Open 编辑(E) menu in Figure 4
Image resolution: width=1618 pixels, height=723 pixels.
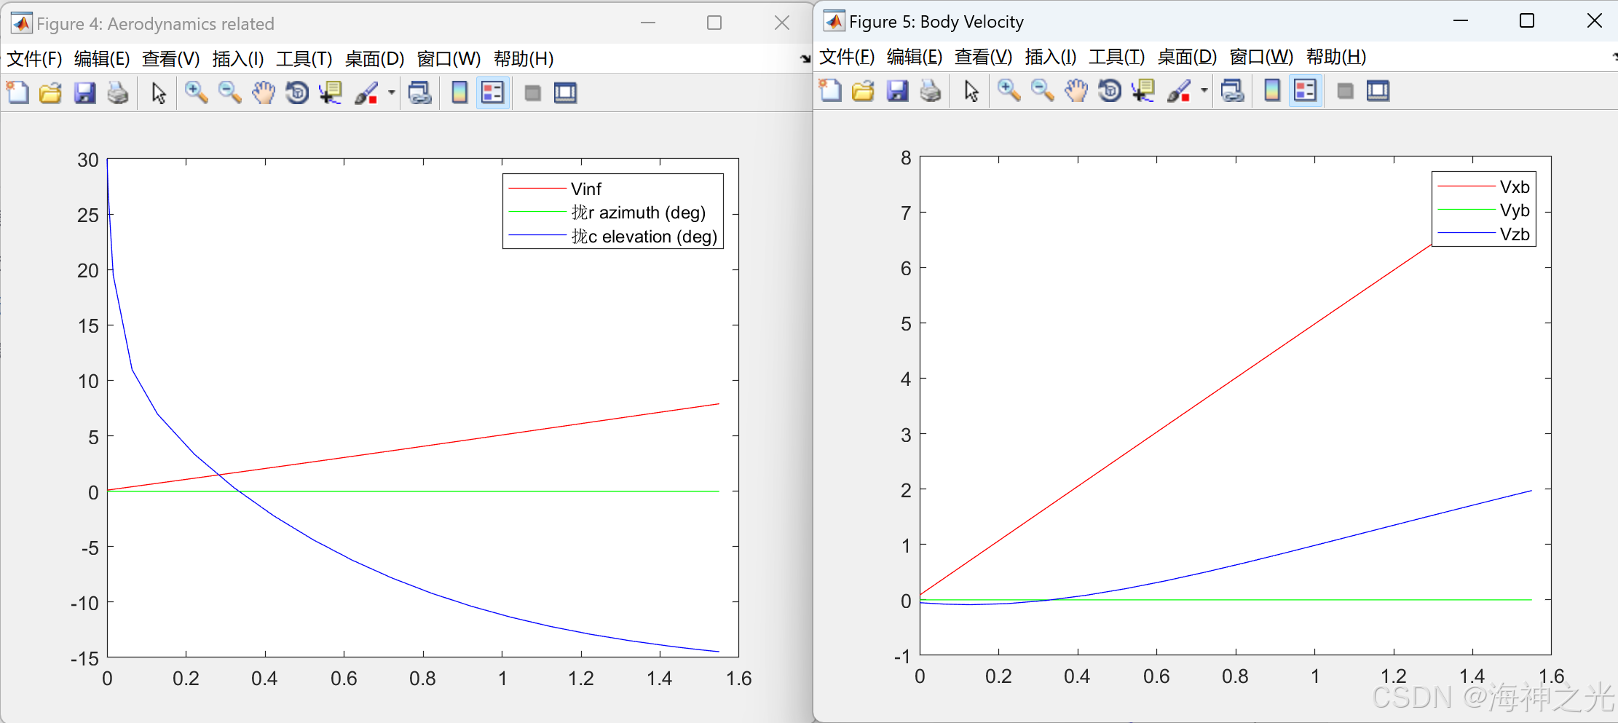[x=102, y=58]
